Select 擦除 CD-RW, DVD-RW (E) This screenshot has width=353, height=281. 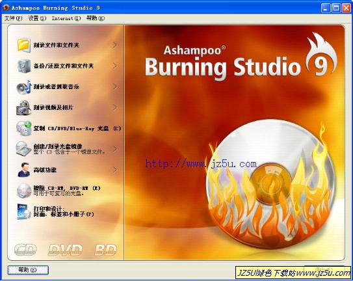coord(67,191)
